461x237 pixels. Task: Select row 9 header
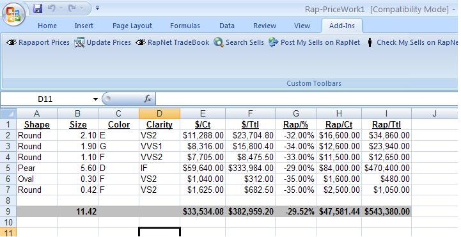(x=8, y=211)
